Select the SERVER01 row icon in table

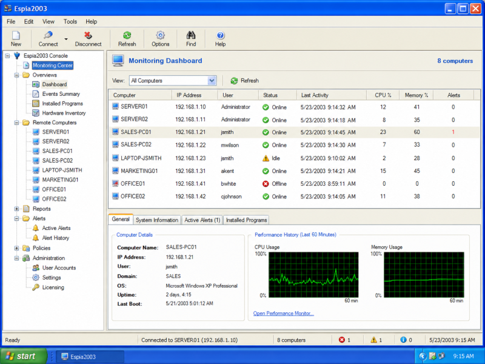tap(115, 107)
